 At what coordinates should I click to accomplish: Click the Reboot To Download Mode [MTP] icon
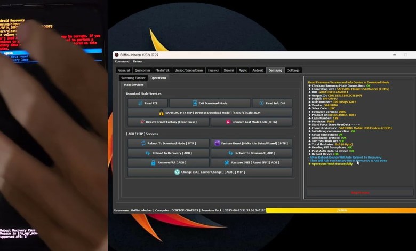click(143, 143)
